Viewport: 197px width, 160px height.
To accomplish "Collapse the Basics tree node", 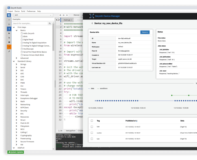I will click(x=17, y=30).
